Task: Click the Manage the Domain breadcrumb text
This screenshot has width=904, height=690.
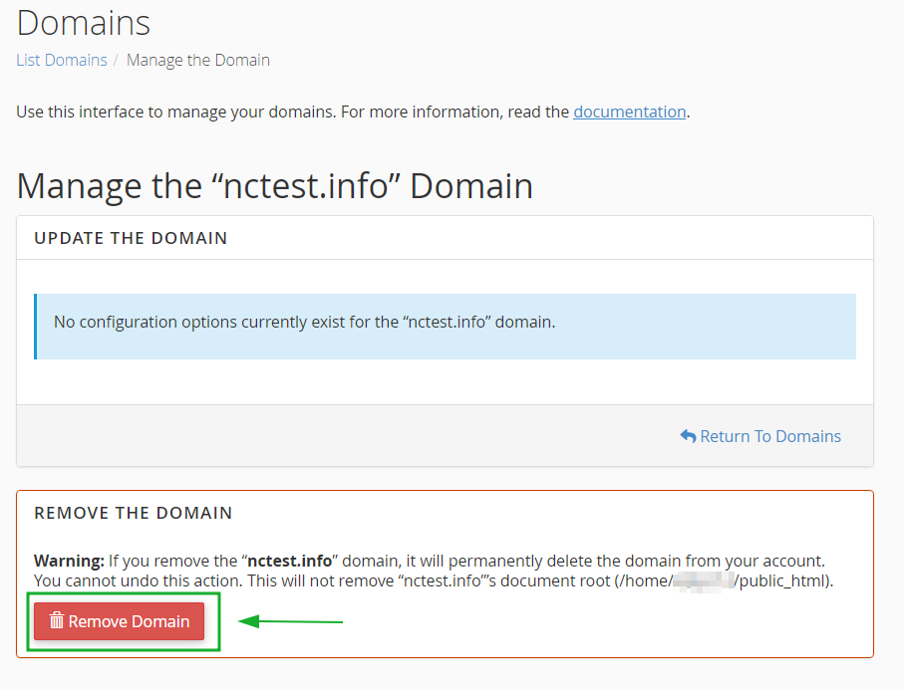Action: coord(198,60)
